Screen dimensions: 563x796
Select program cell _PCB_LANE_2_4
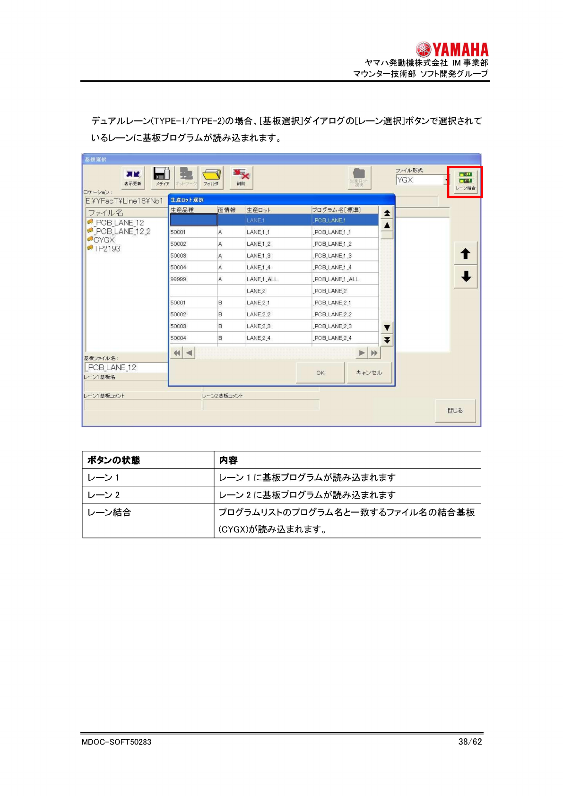pyautogui.click(x=345, y=338)
